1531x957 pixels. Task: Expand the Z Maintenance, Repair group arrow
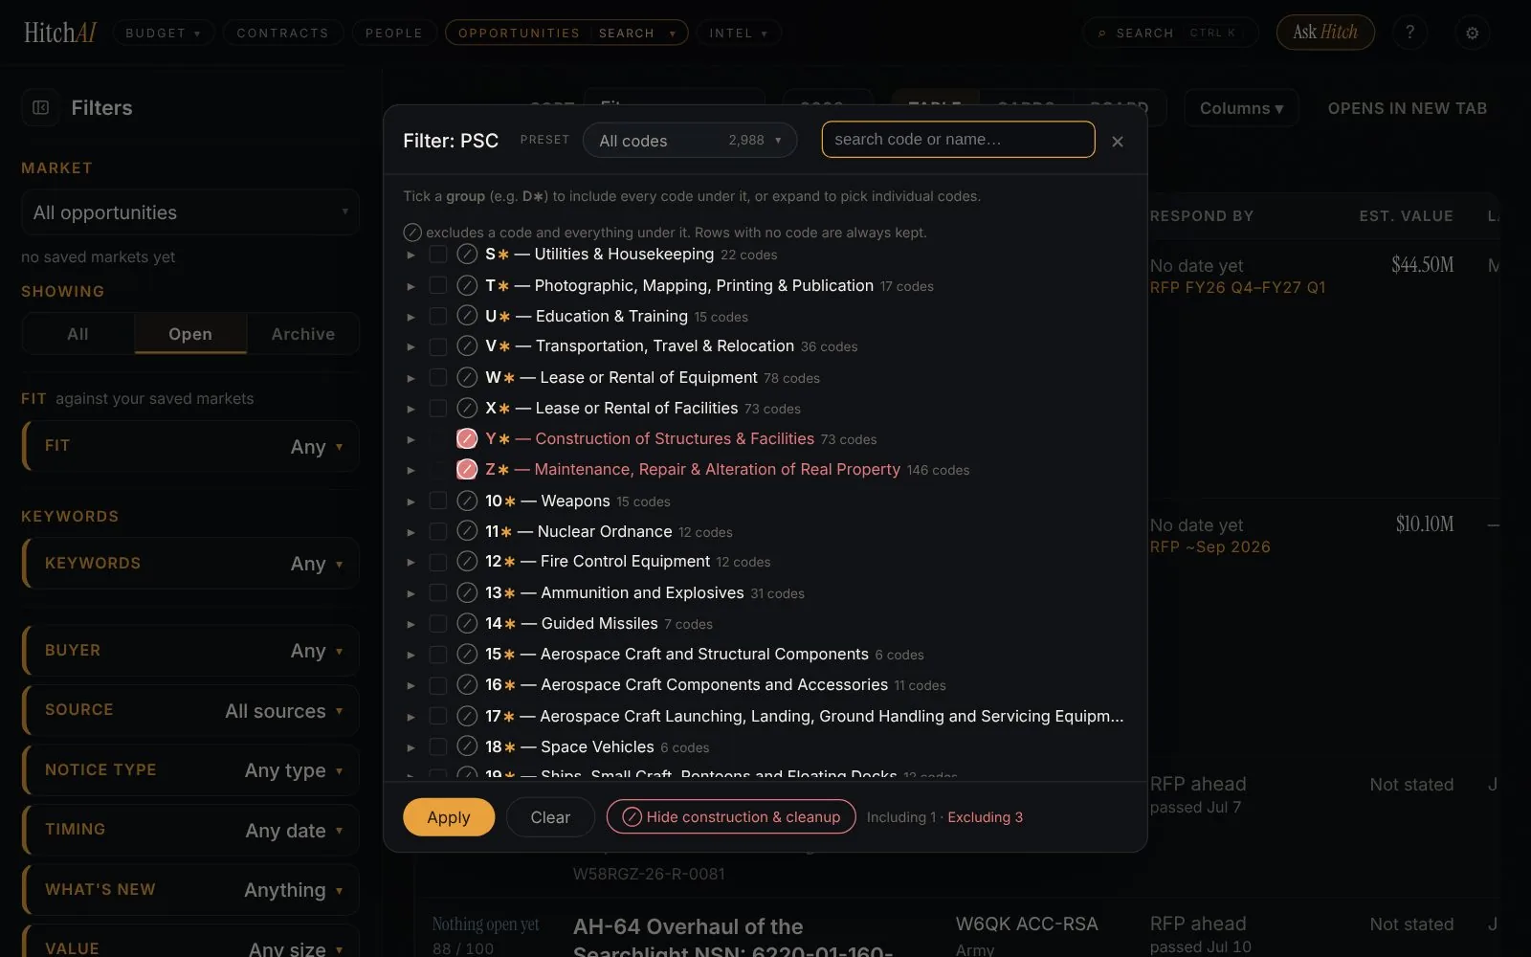(x=410, y=470)
